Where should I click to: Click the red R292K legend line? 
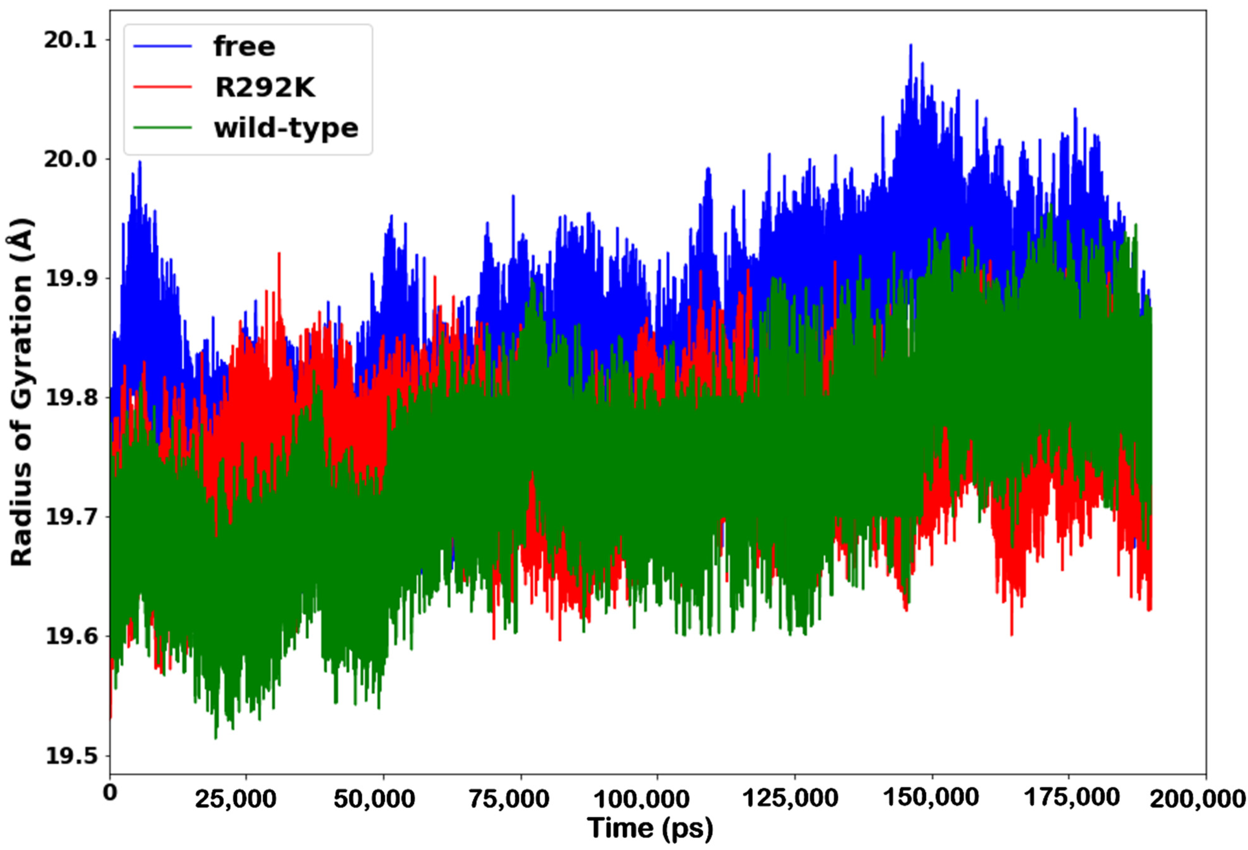coord(162,87)
